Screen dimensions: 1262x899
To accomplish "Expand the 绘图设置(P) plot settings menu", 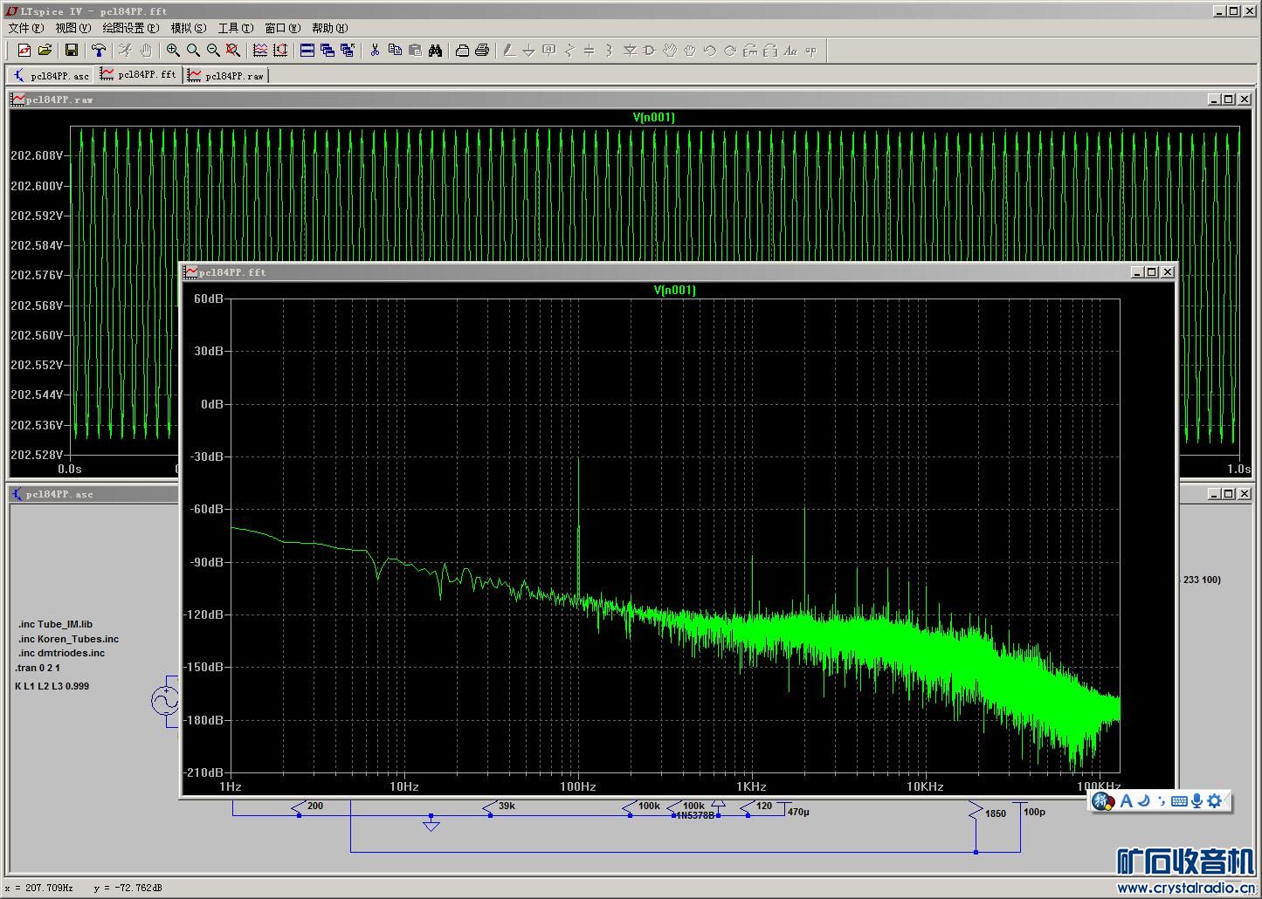I will click(x=130, y=28).
